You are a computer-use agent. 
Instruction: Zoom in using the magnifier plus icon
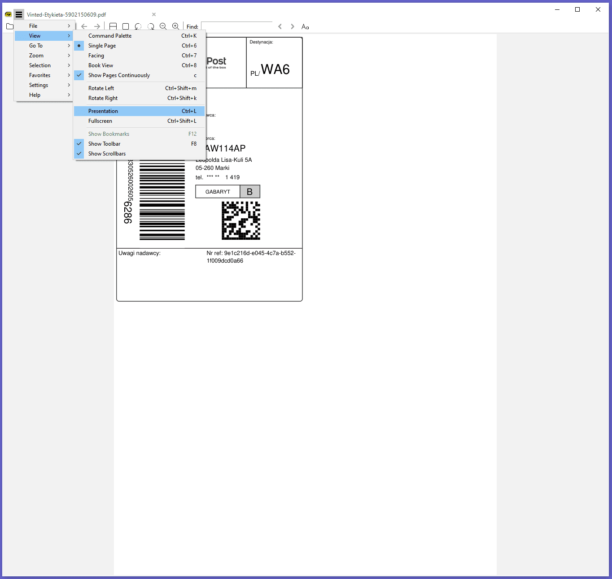[176, 26]
